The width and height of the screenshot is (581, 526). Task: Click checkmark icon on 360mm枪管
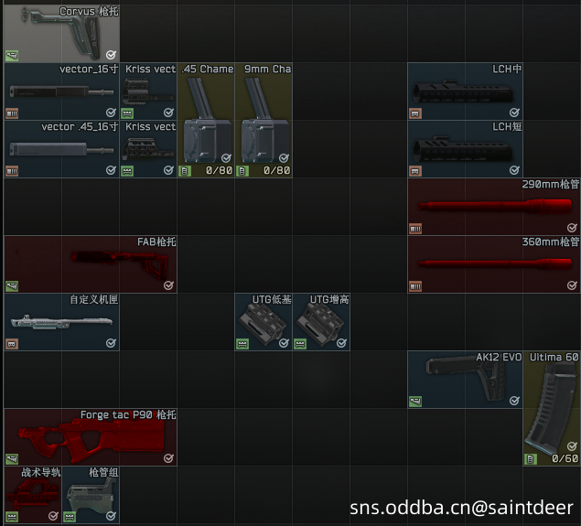point(572,285)
